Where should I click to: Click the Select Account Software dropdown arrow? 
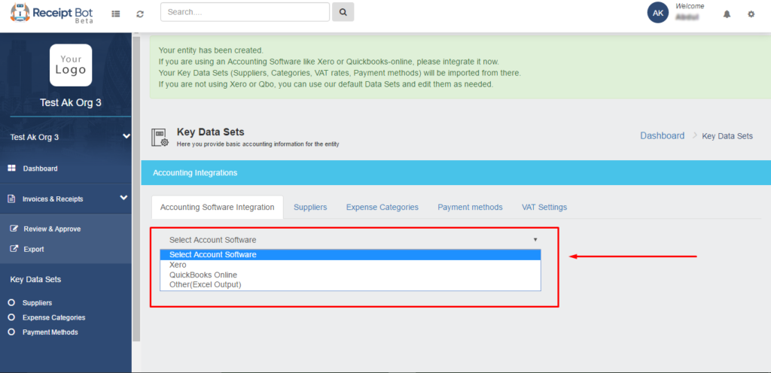(535, 240)
